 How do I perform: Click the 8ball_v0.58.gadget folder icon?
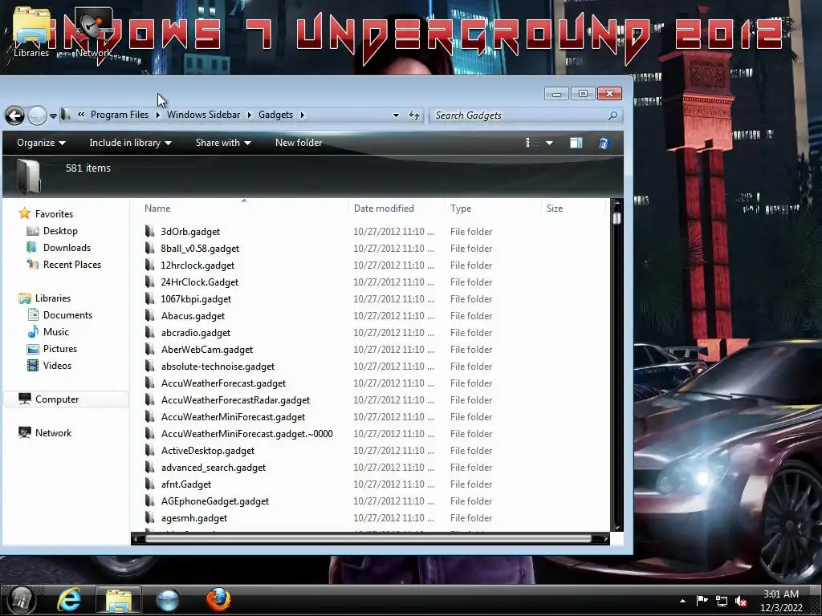pyautogui.click(x=150, y=248)
